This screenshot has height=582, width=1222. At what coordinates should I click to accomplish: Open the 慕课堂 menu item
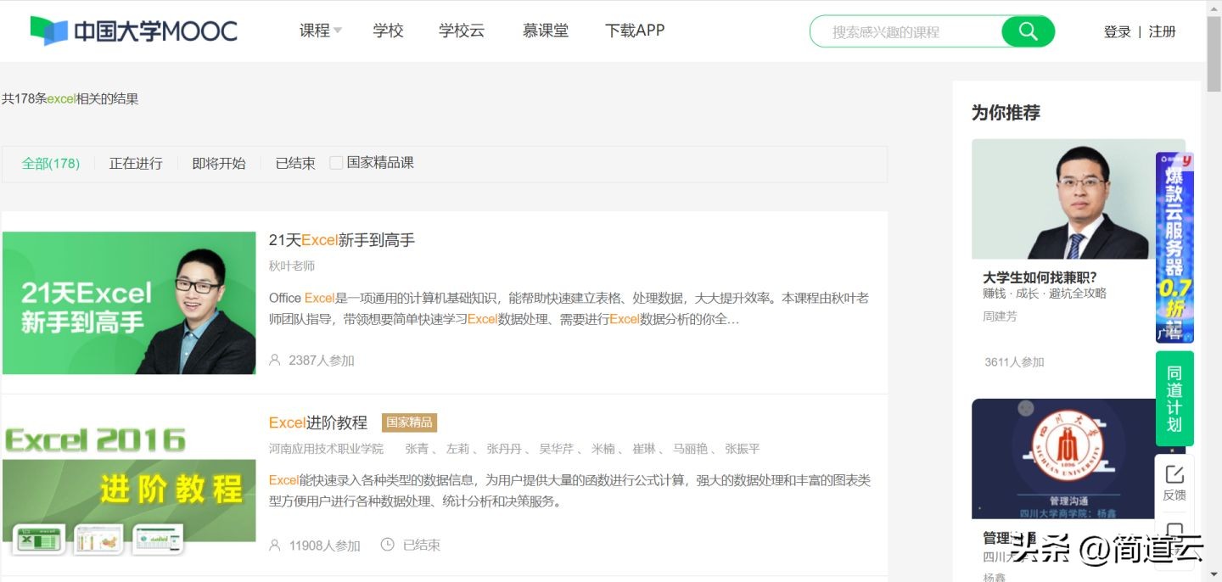[x=546, y=31]
